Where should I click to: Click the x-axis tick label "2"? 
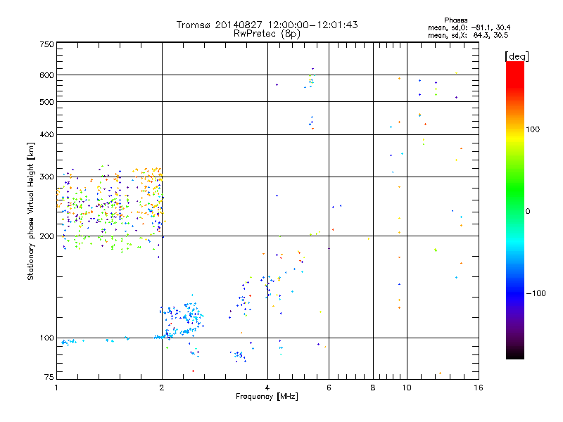[x=162, y=388]
